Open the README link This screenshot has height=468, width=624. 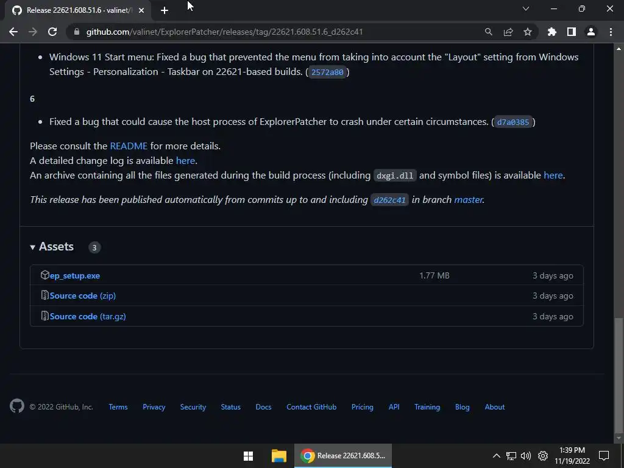(129, 146)
